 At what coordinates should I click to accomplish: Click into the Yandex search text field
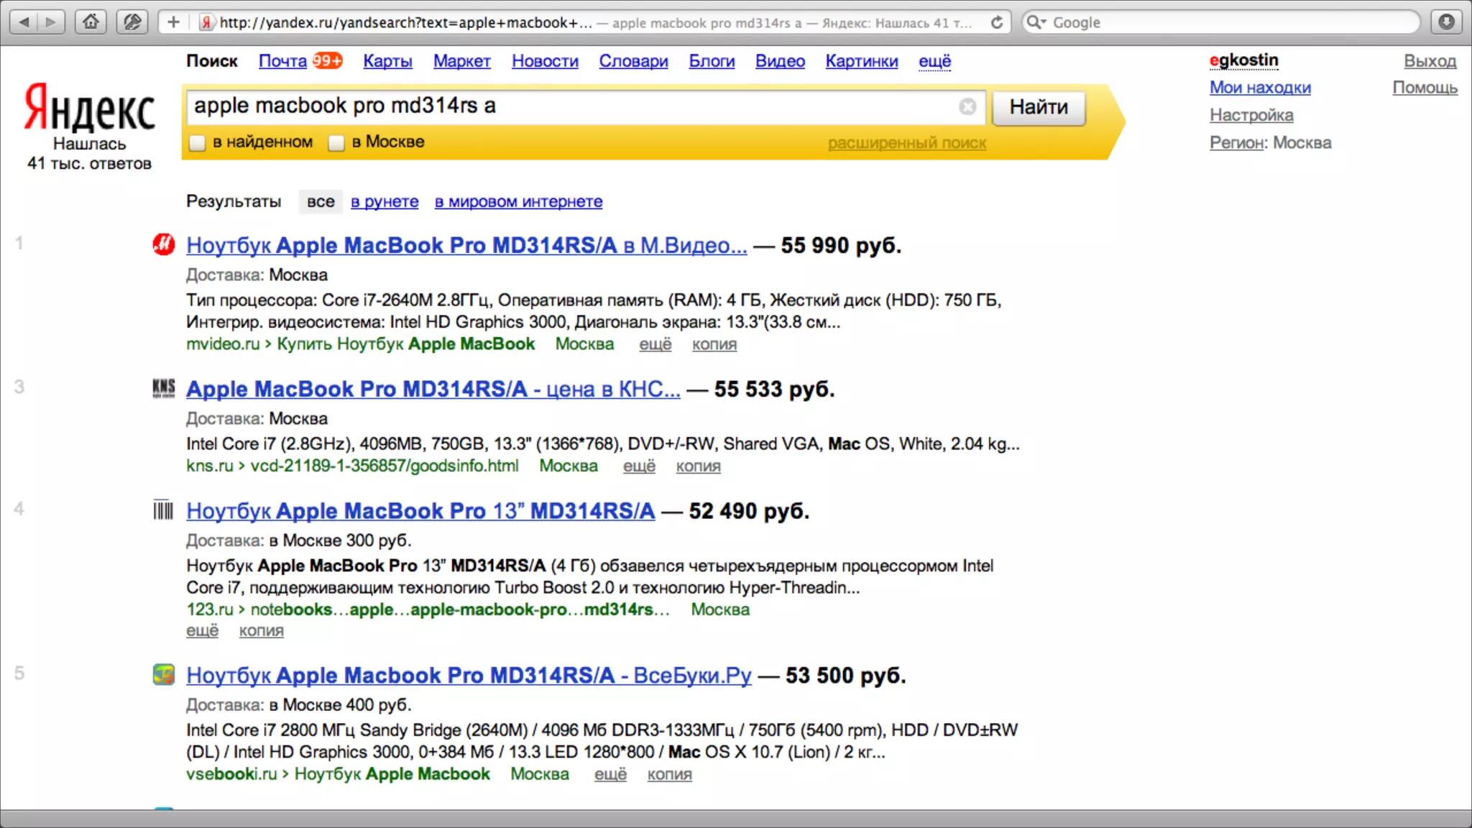568,106
